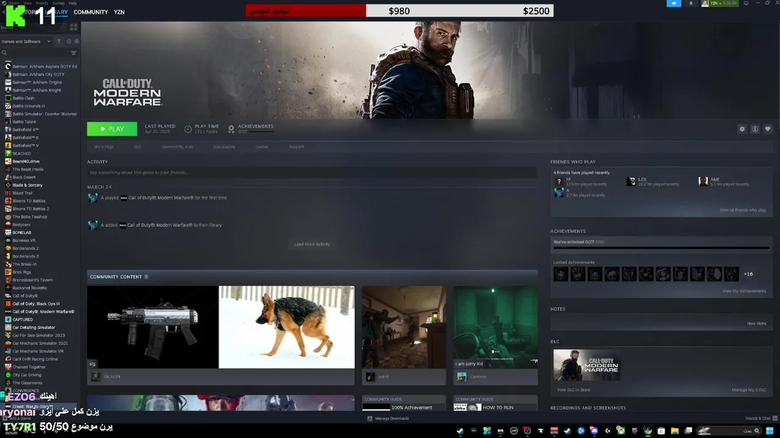Open the Call of Duty DLC thumbnail

point(587,365)
